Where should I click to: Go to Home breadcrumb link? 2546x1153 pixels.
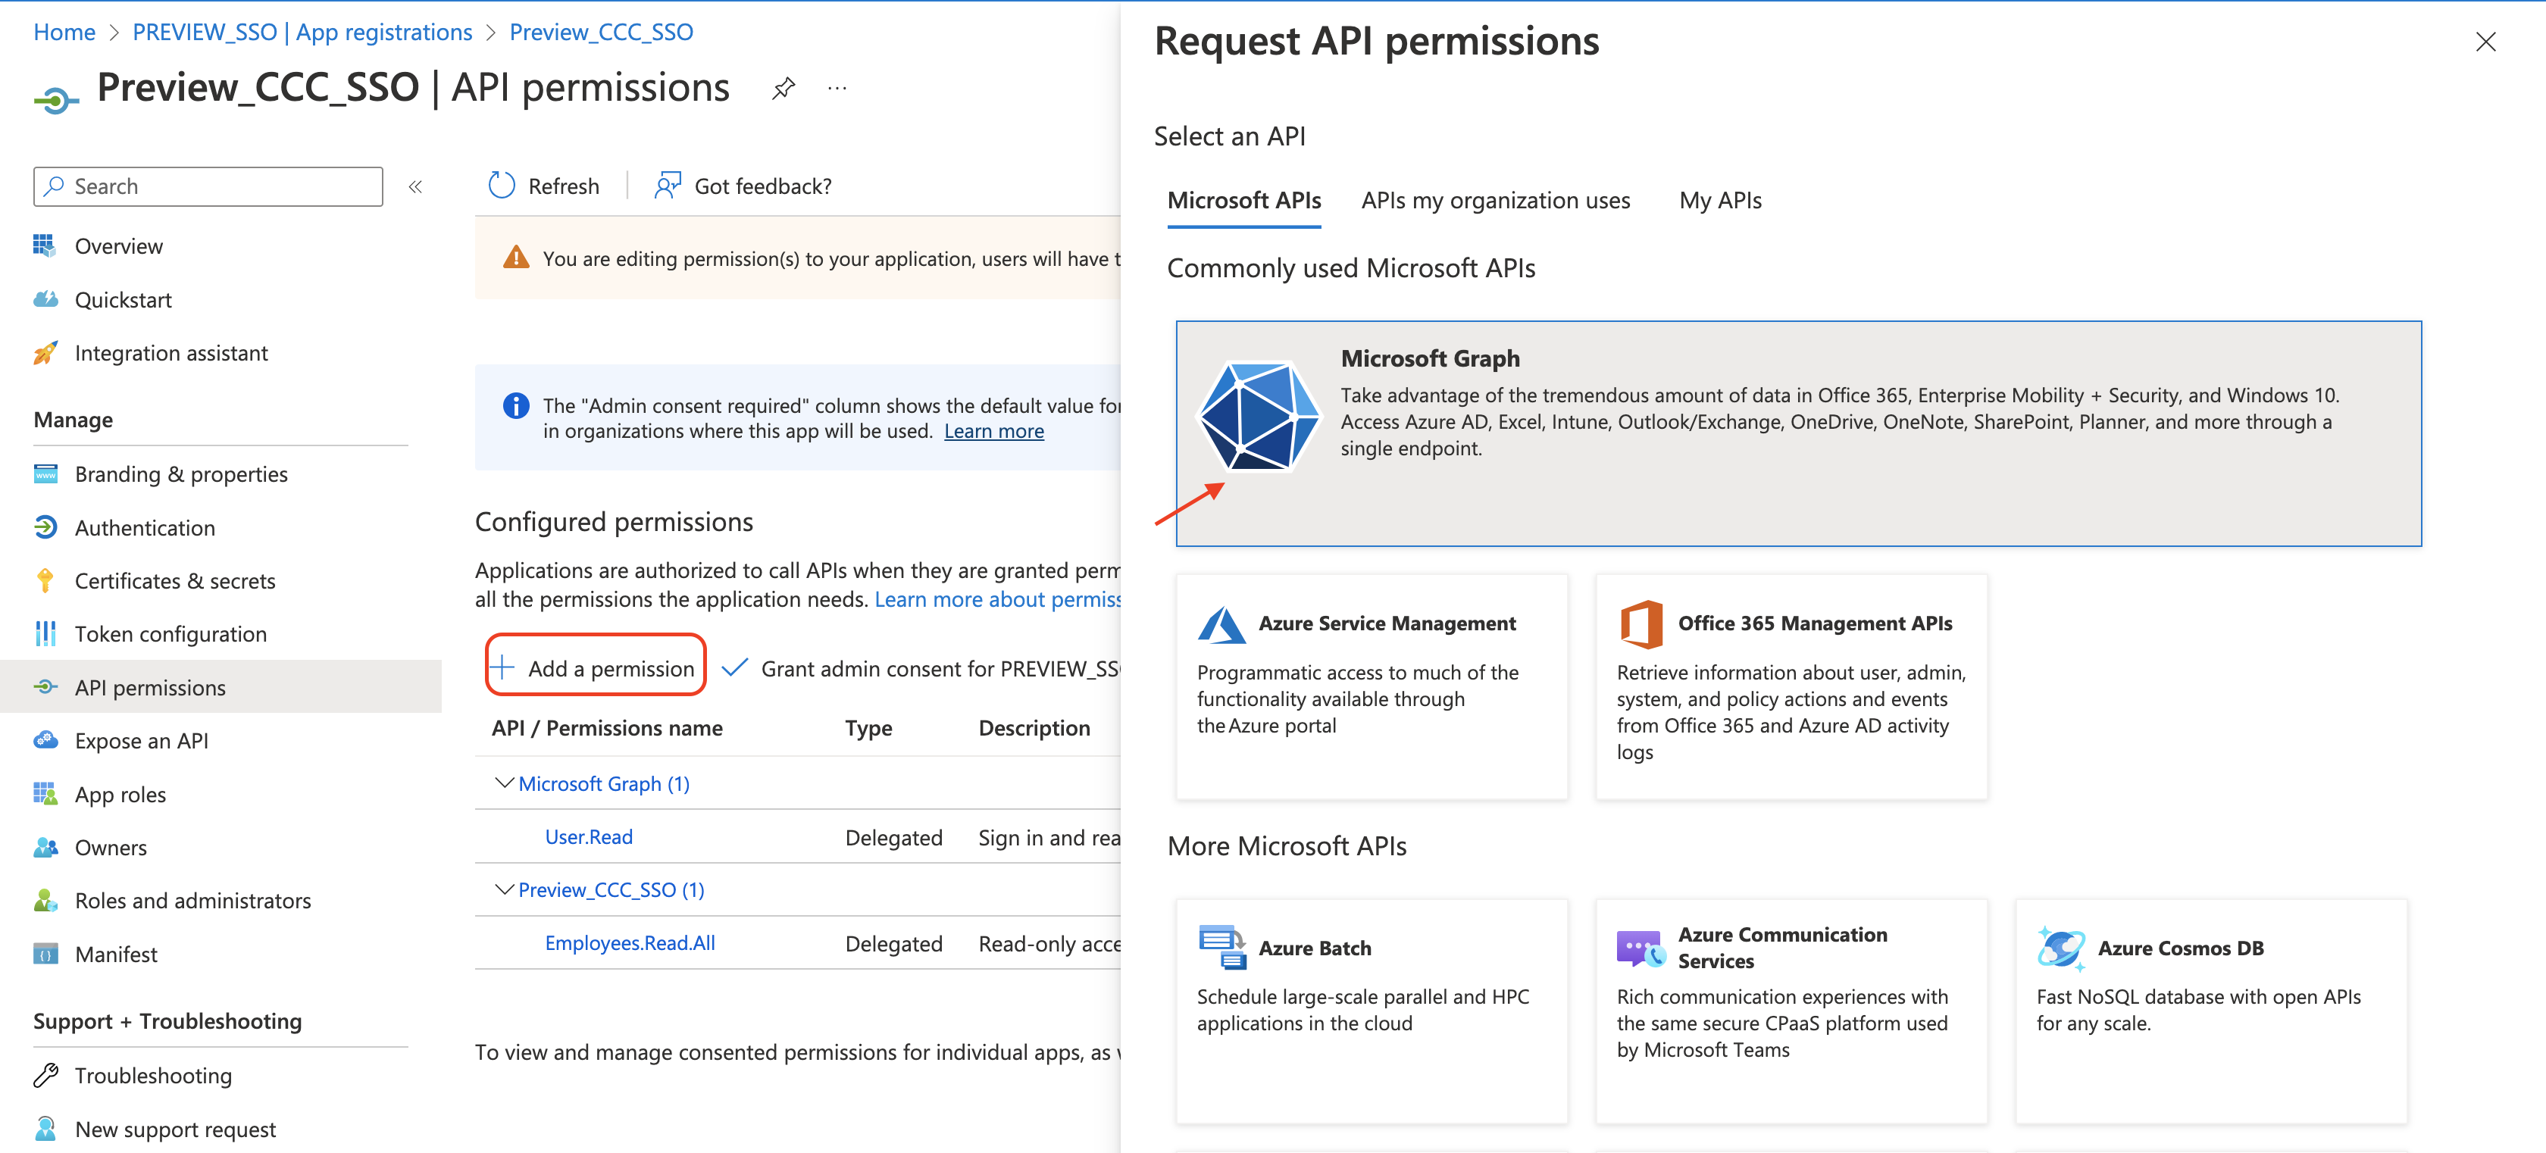click(64, 32)
